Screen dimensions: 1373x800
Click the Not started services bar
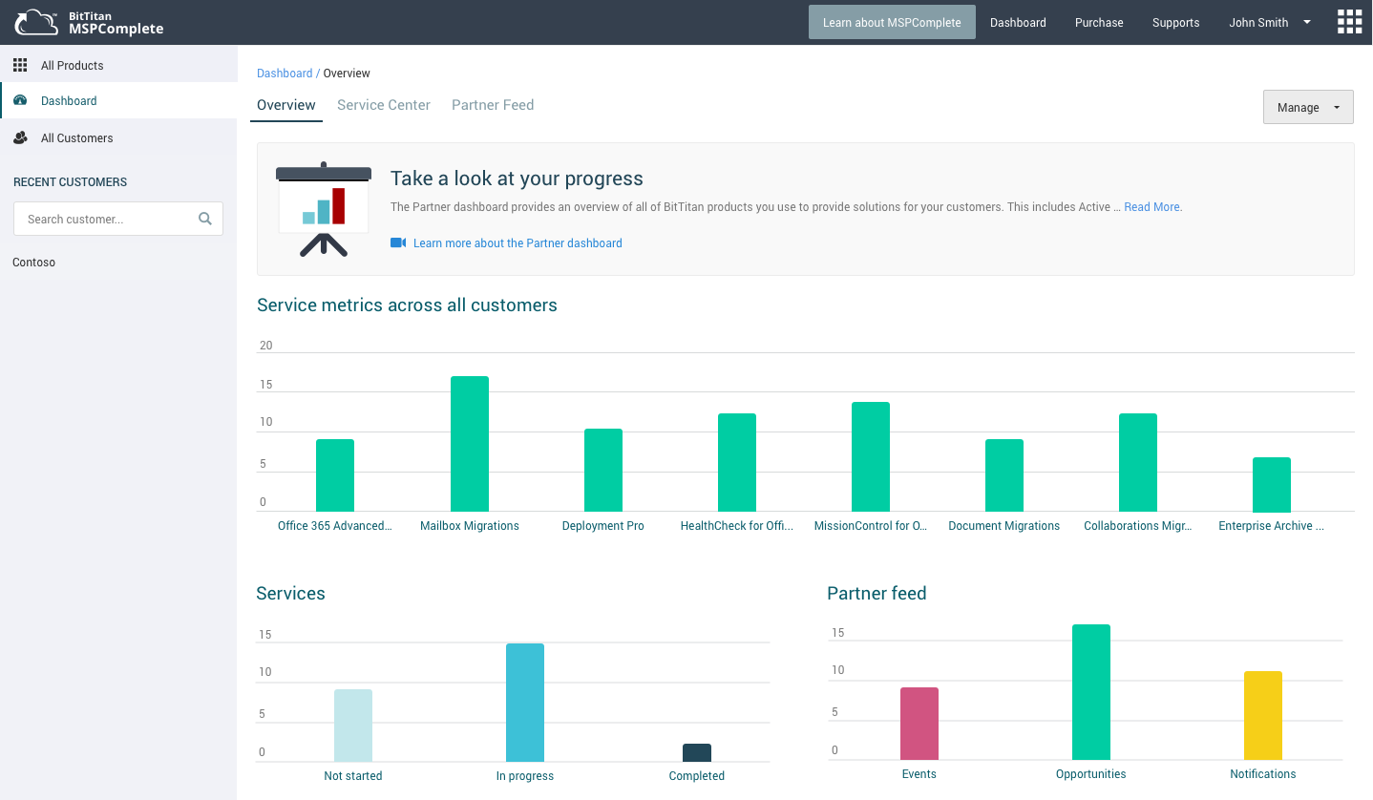[x=353, y=726]
